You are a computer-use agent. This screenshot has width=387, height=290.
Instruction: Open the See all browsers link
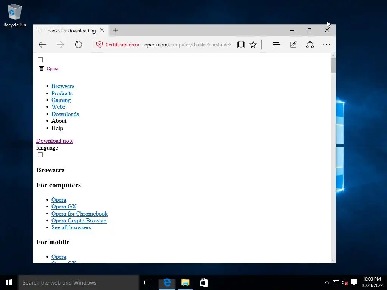[71, 227]
